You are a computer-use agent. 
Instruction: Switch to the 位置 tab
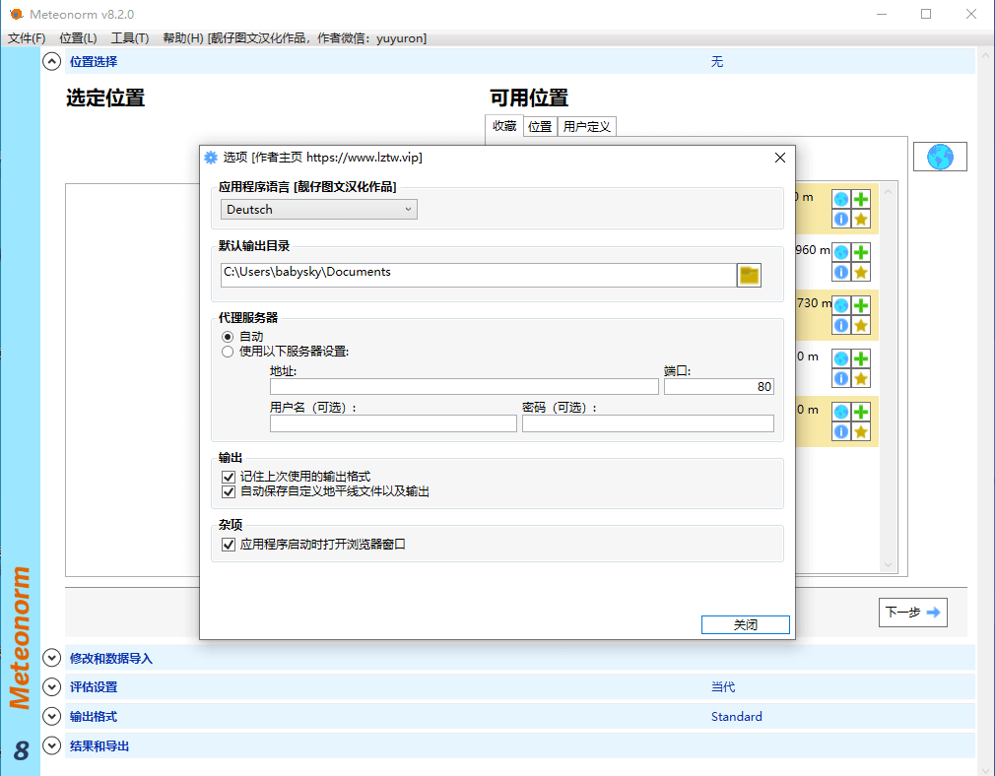click(540, 127)
